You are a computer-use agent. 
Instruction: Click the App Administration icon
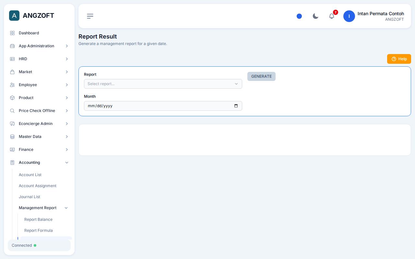click(12, 46)
